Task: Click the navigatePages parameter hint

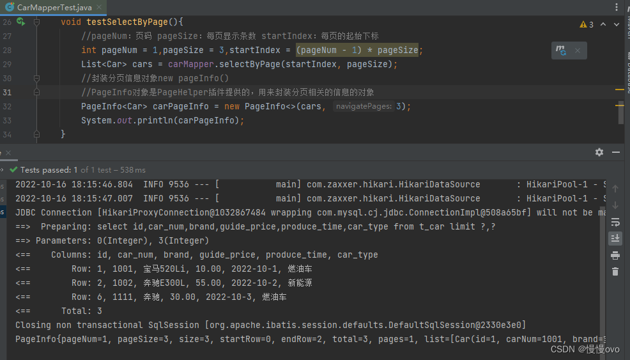Action: (x=364, y=106)
